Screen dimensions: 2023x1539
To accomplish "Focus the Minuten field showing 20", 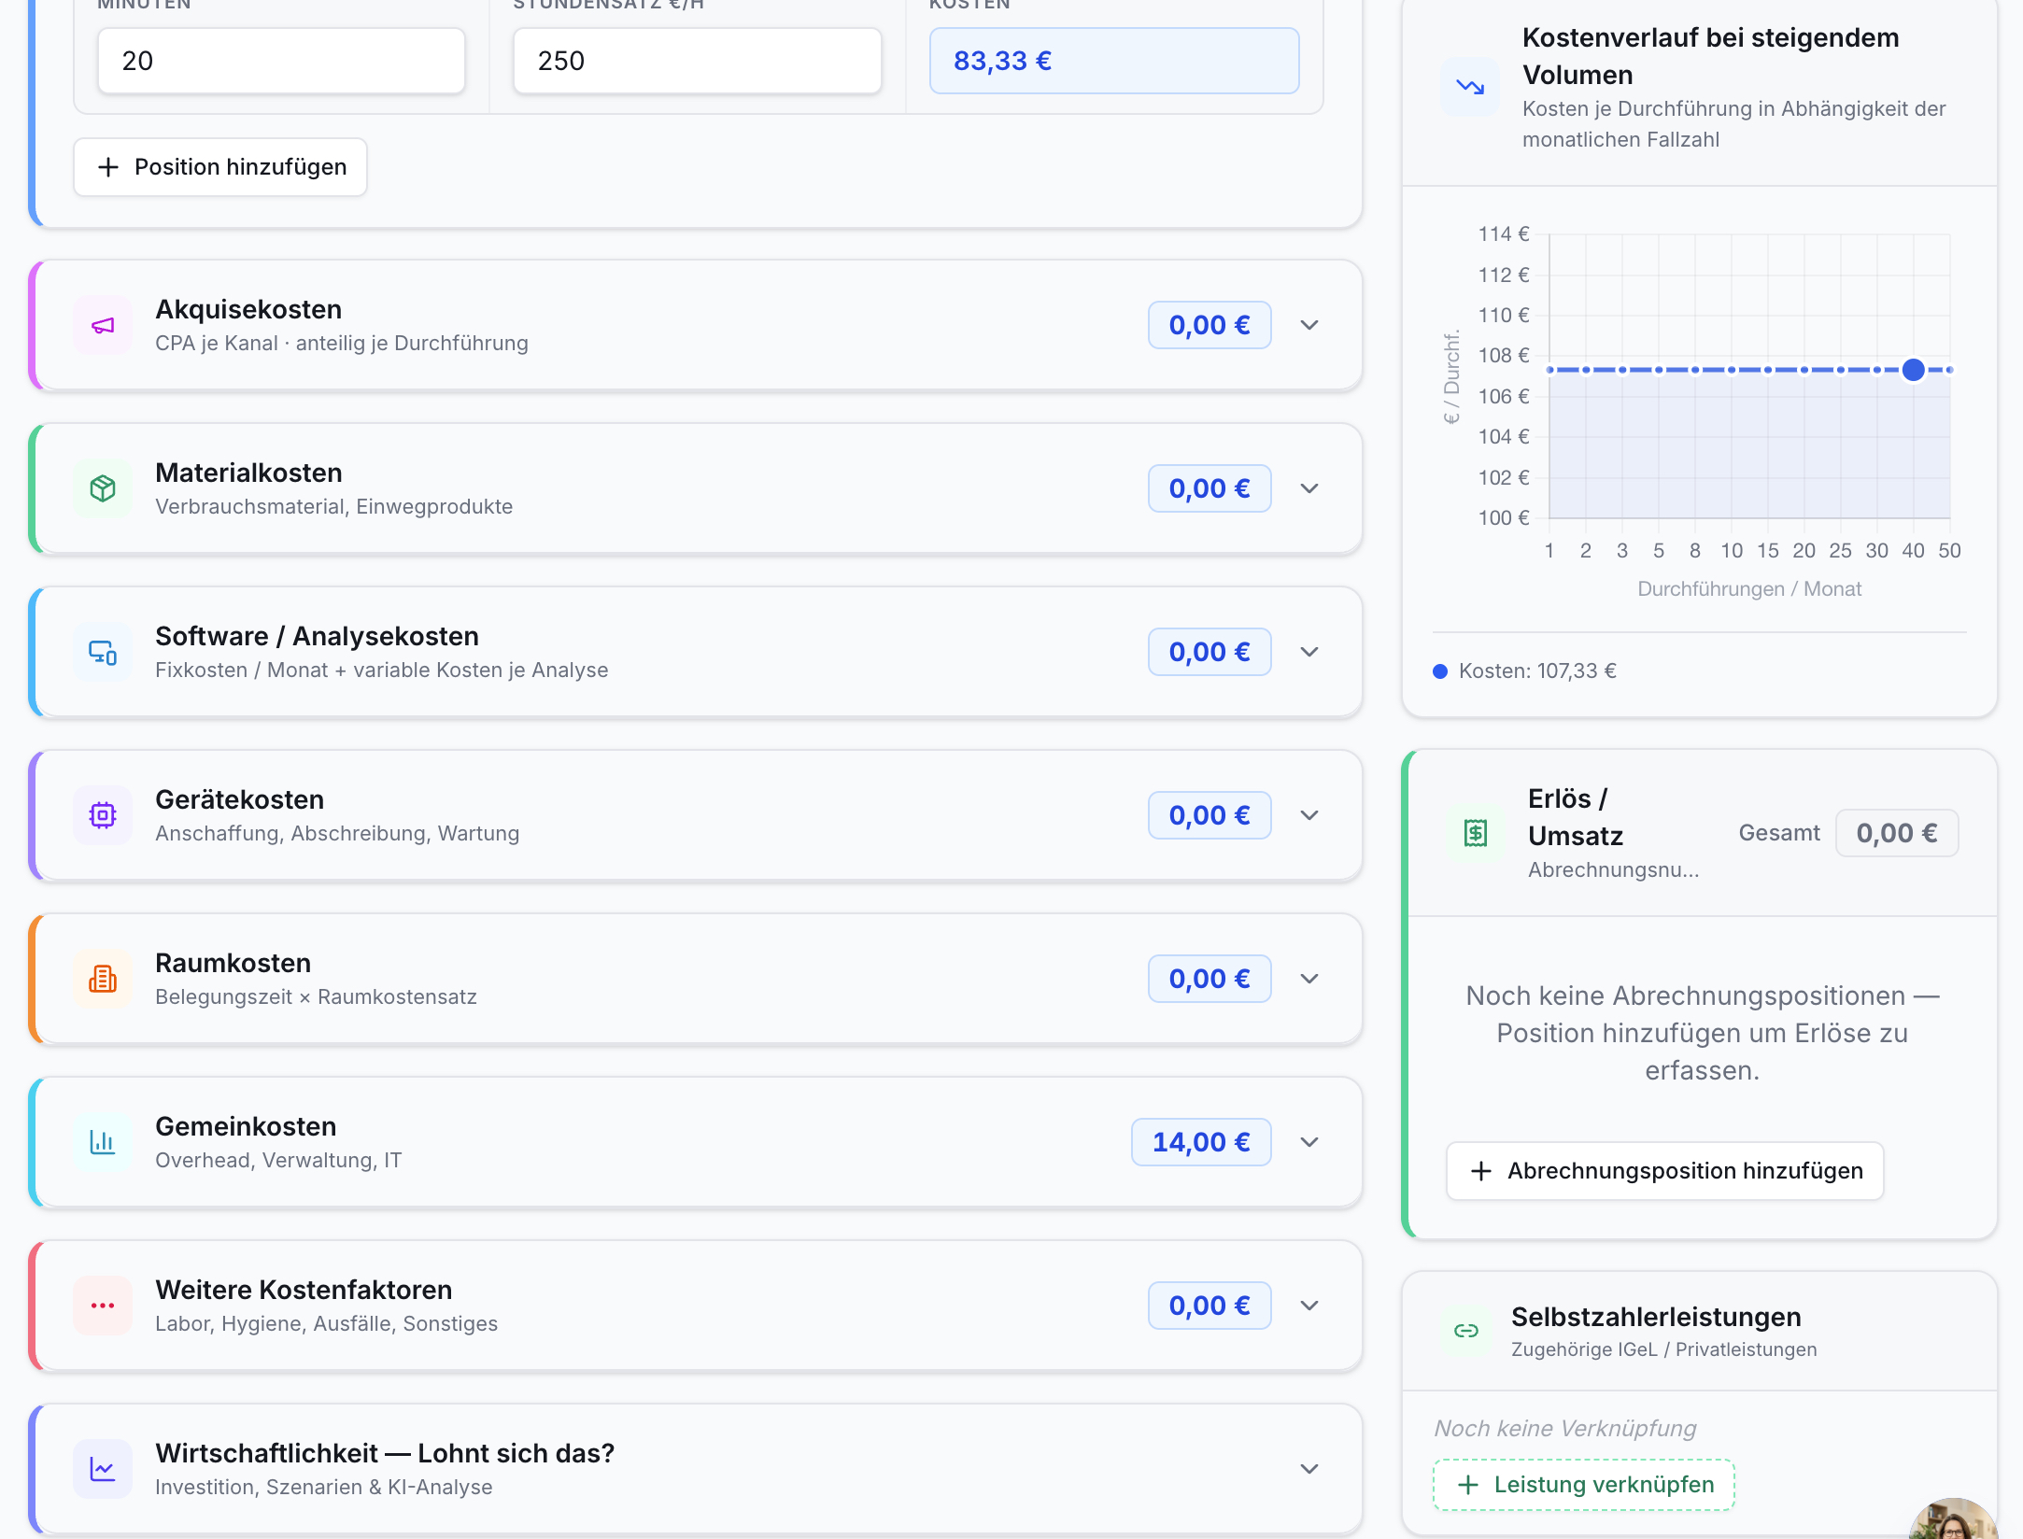I will (281, 61).
